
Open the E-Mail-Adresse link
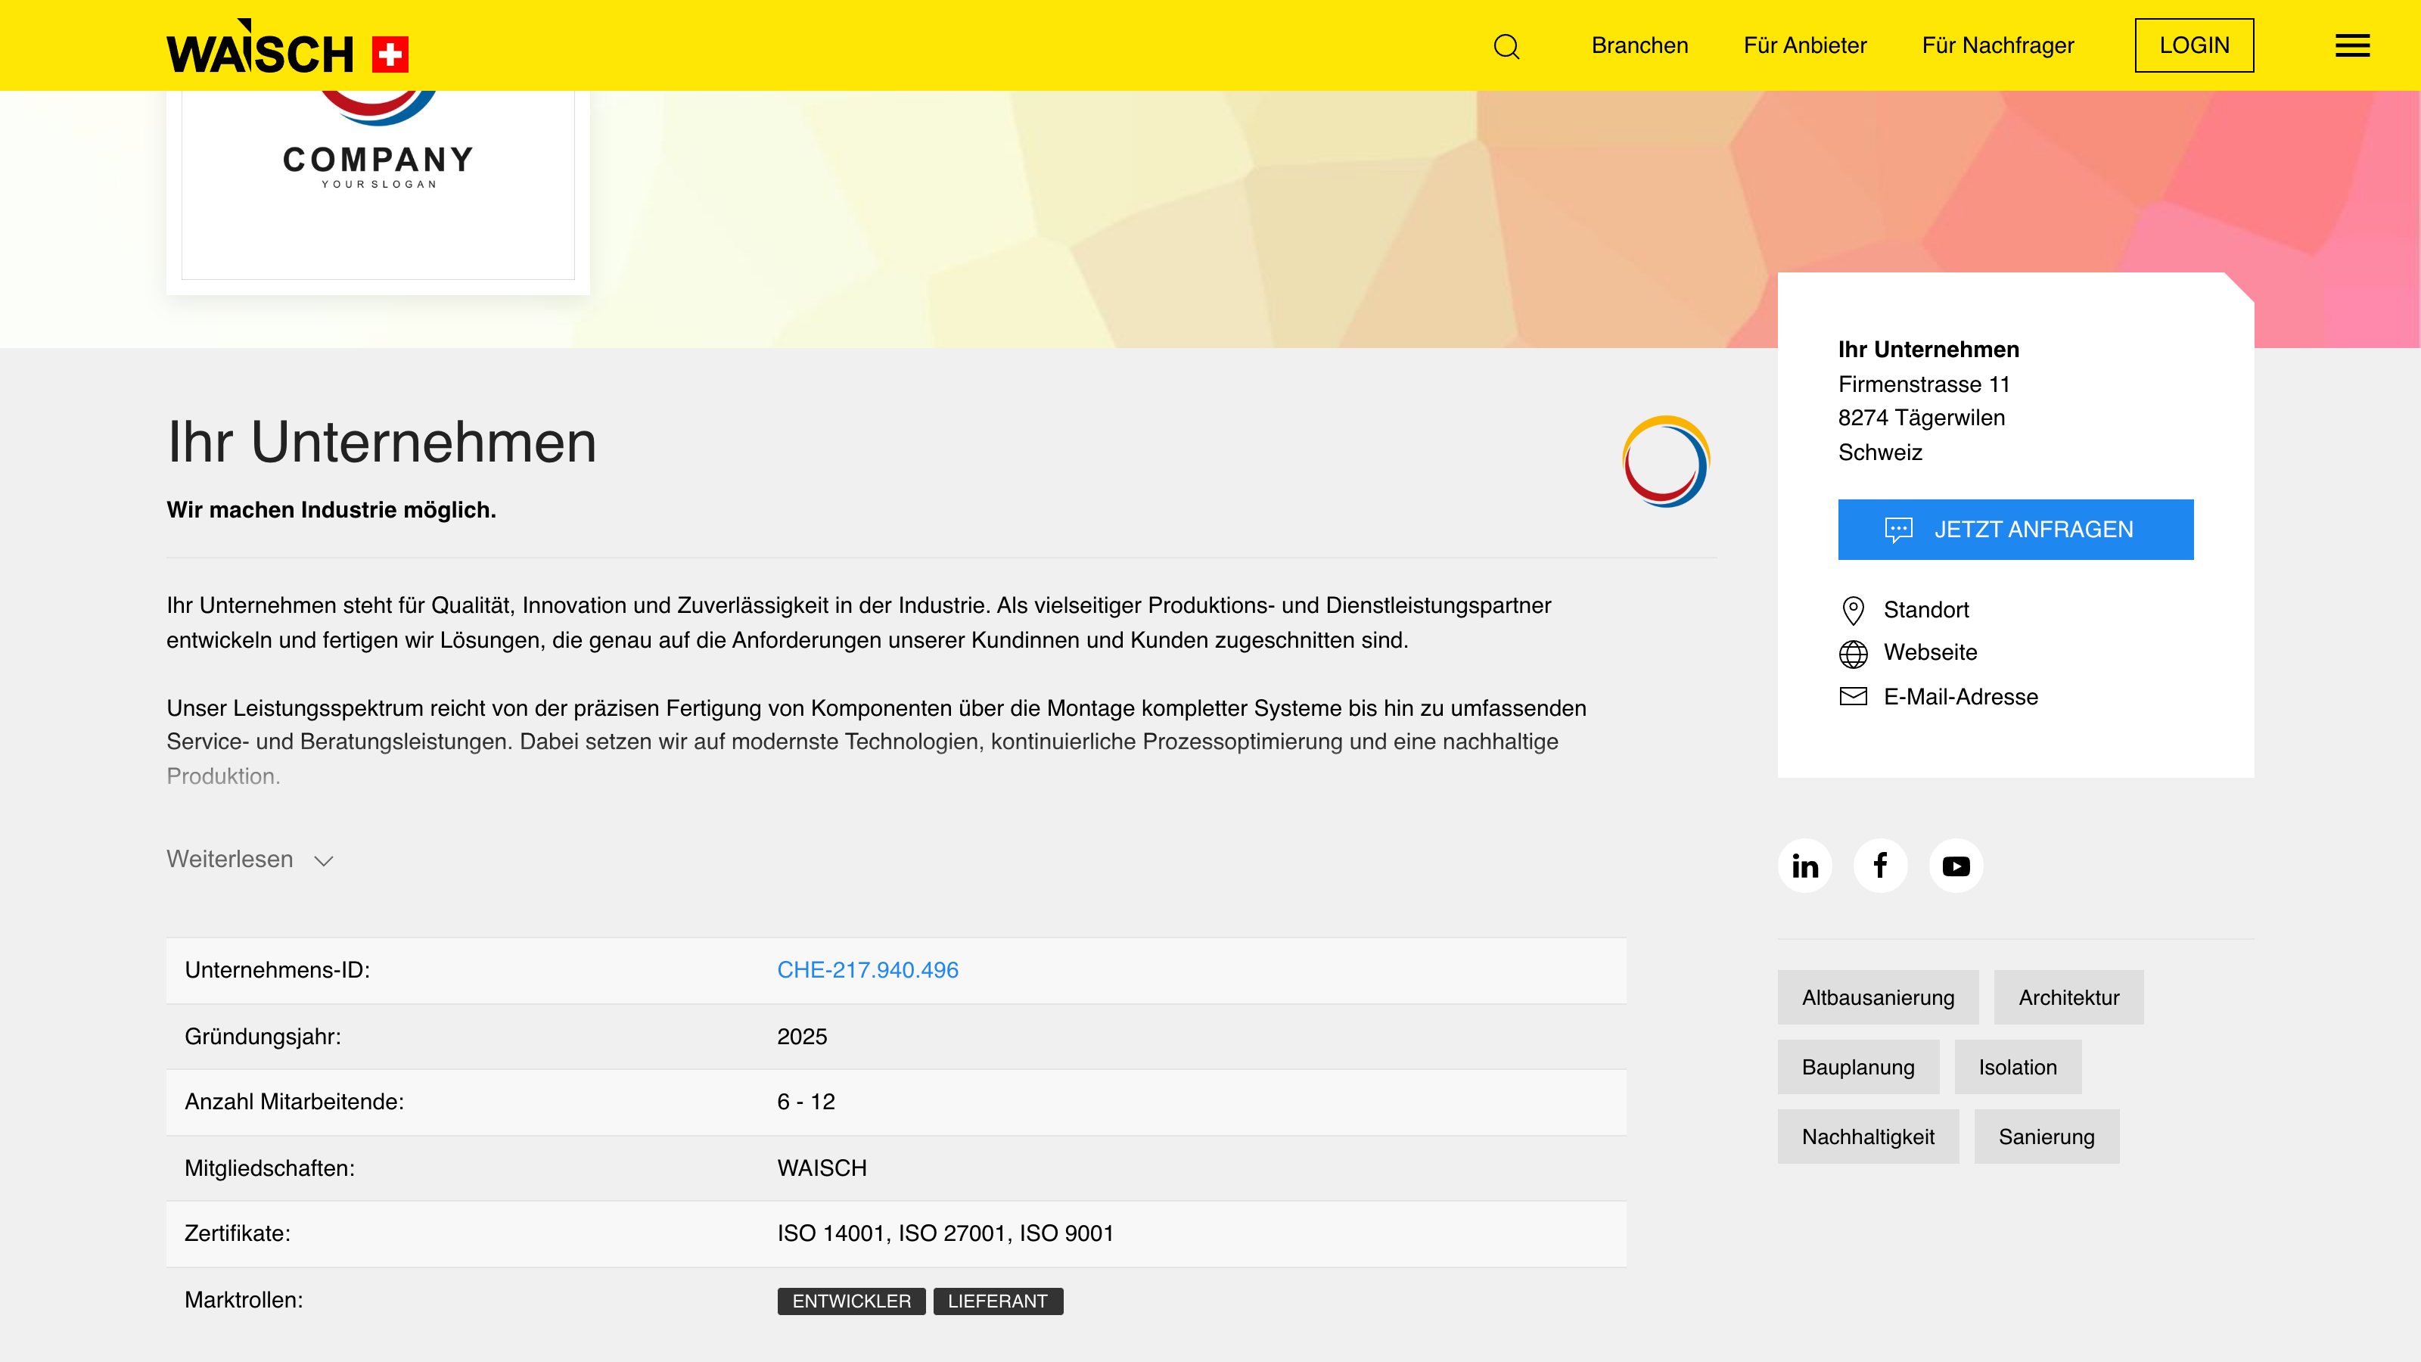[x=1960, y=696]
